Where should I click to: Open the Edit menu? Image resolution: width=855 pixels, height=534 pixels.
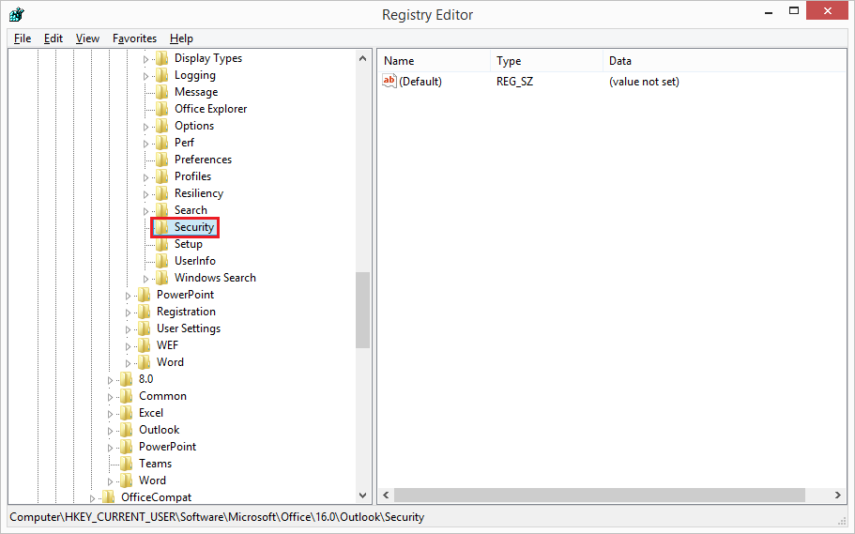tap(53, 38)
